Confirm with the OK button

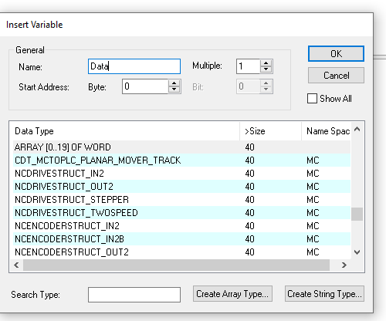[336, 54]
